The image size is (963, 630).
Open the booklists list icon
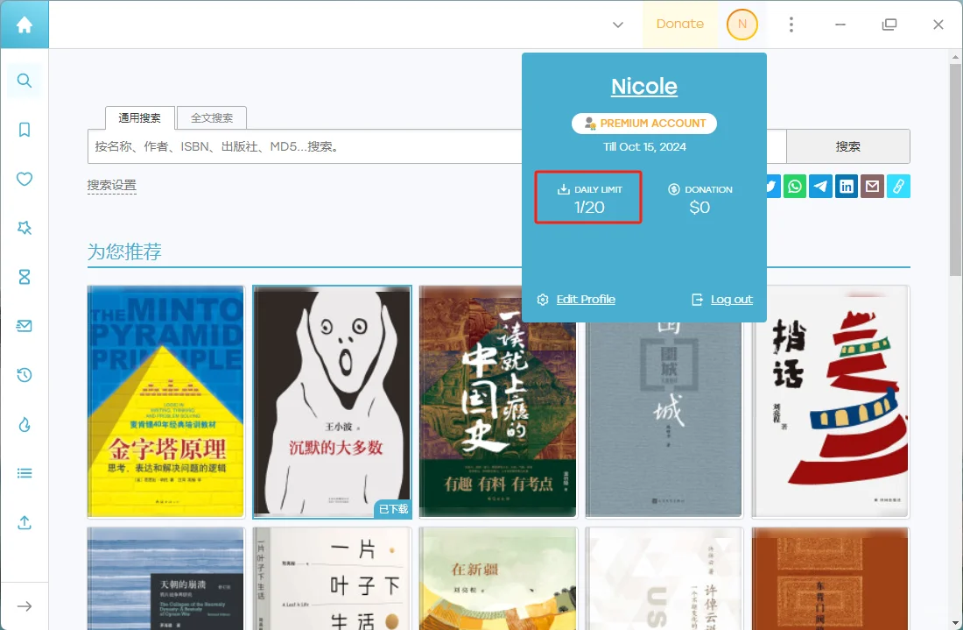[x=24, y=473]
